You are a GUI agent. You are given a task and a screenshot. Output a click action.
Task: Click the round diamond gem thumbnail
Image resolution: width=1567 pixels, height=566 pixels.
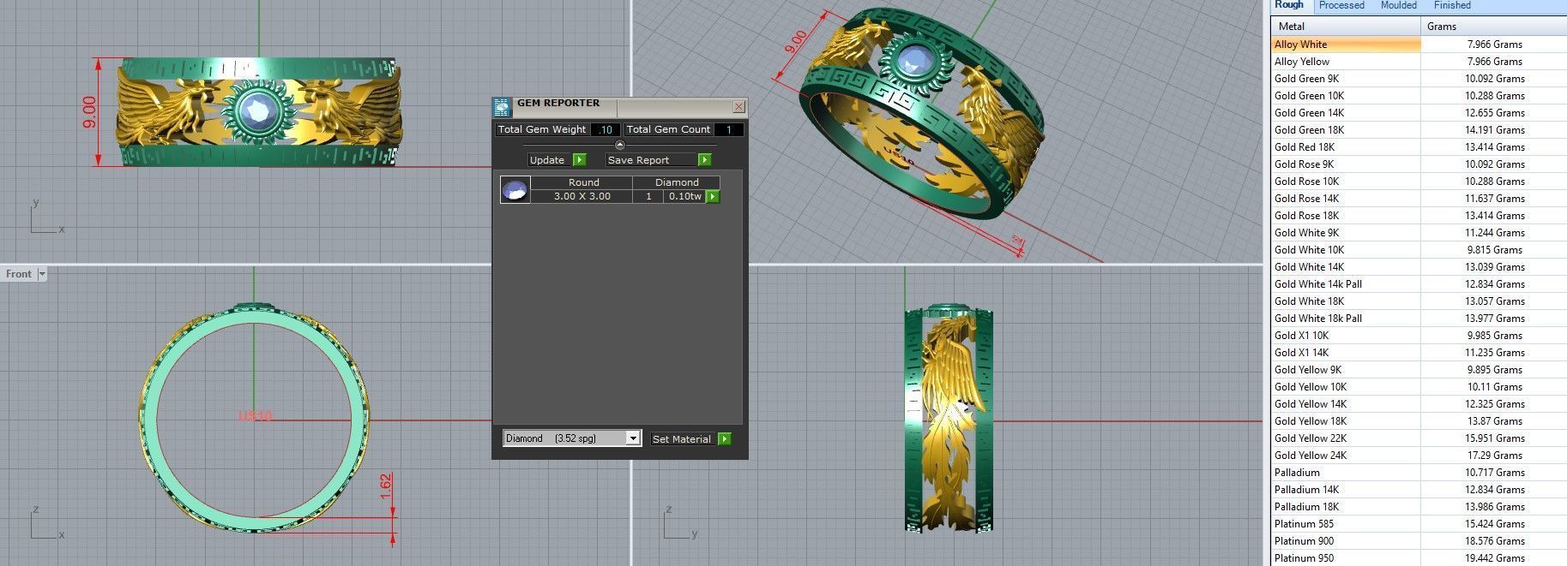(515, 189)
